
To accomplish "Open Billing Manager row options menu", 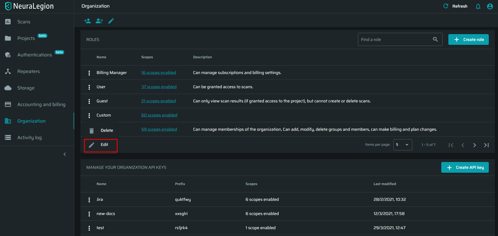I will [89, 73].
